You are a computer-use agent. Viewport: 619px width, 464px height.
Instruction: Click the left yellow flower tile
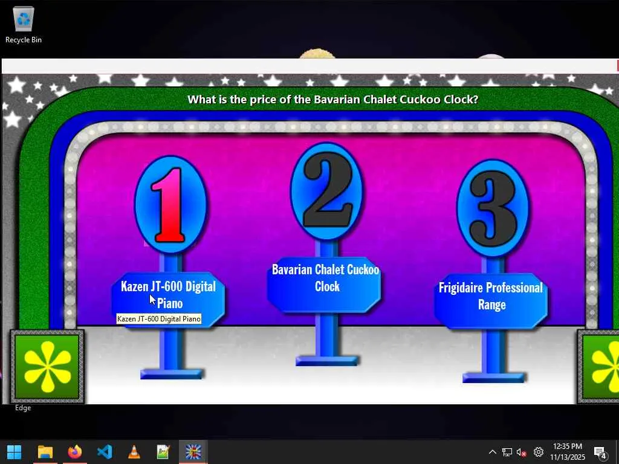pos(47,367)
